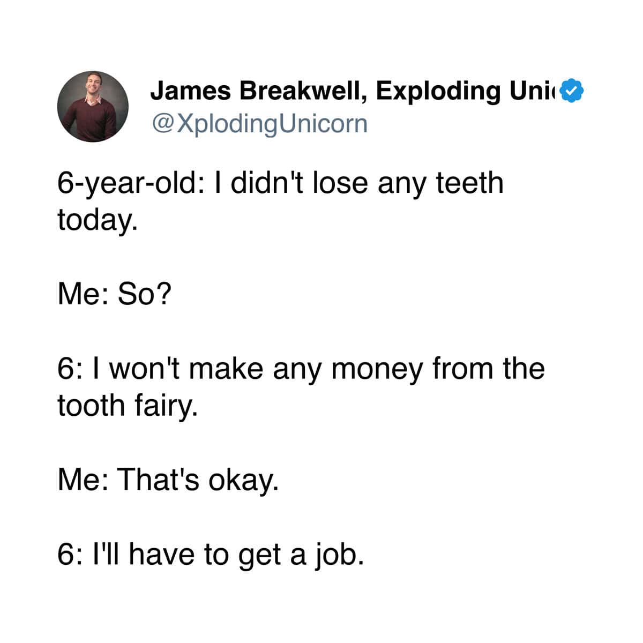Open James Breakwell's profile picture
The height and width of the screenshot is (643, 643).
pos(93,106)
